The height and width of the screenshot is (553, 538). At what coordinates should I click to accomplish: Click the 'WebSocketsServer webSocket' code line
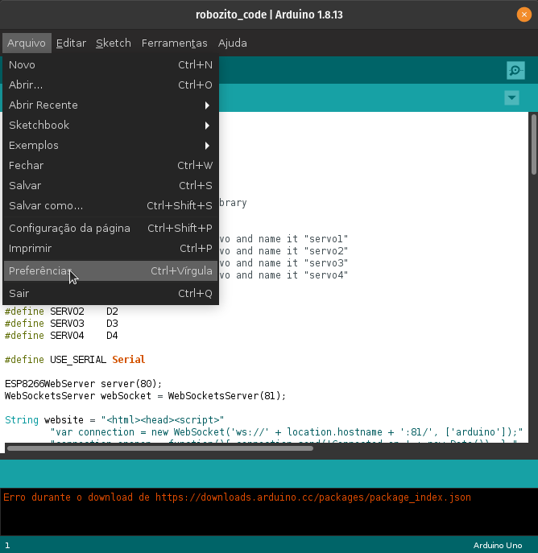click(145, 396)
